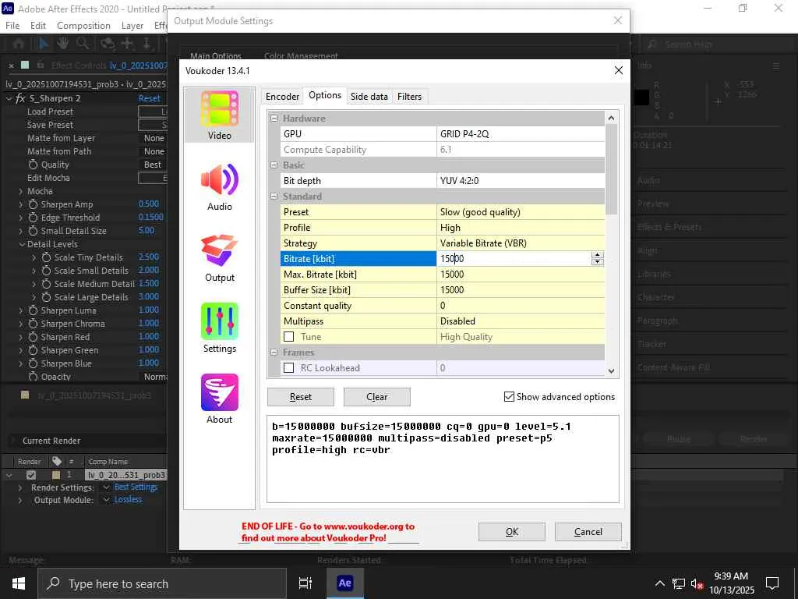Viewport: 798px width, 599px height.
Task: Collapse the Frames group
Action: 274,352
